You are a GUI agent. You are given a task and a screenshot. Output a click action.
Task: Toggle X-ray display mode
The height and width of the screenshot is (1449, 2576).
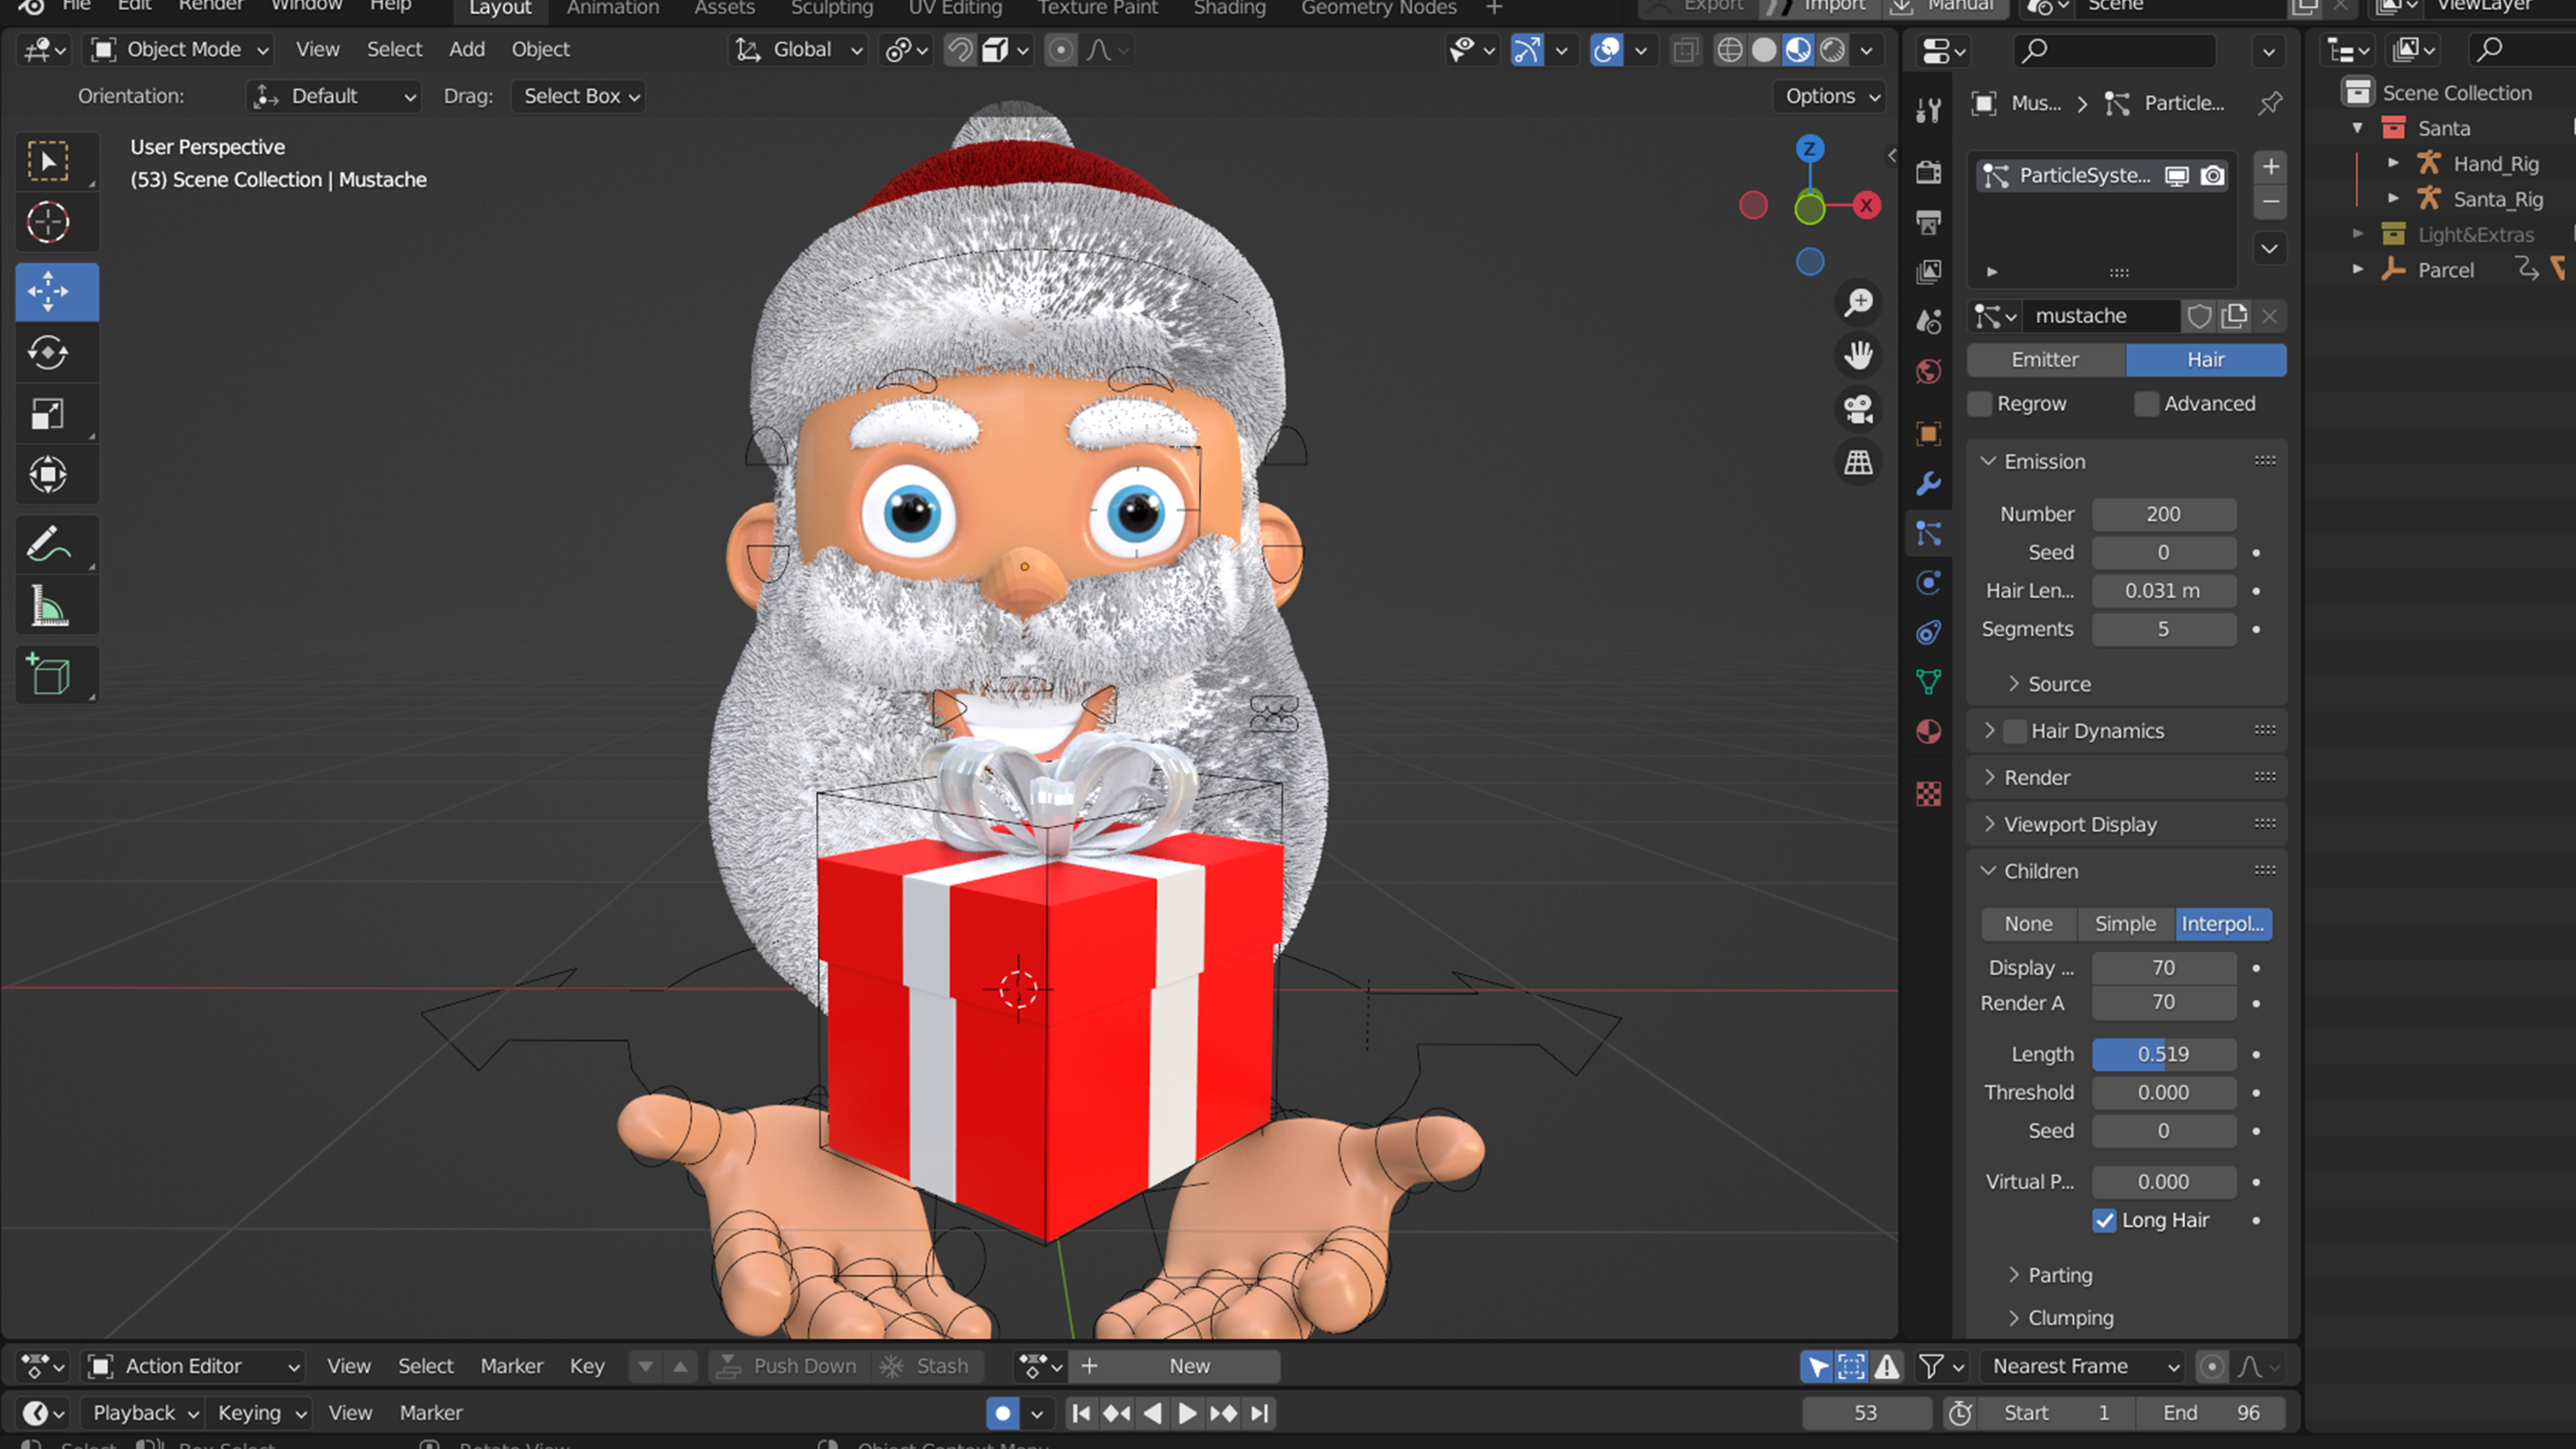pos(1685,50)
